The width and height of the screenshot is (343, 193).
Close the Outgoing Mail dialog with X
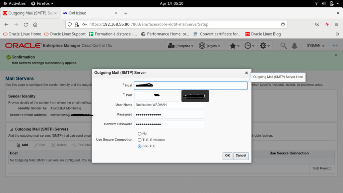pyautogui.click(x=246, y=73)
